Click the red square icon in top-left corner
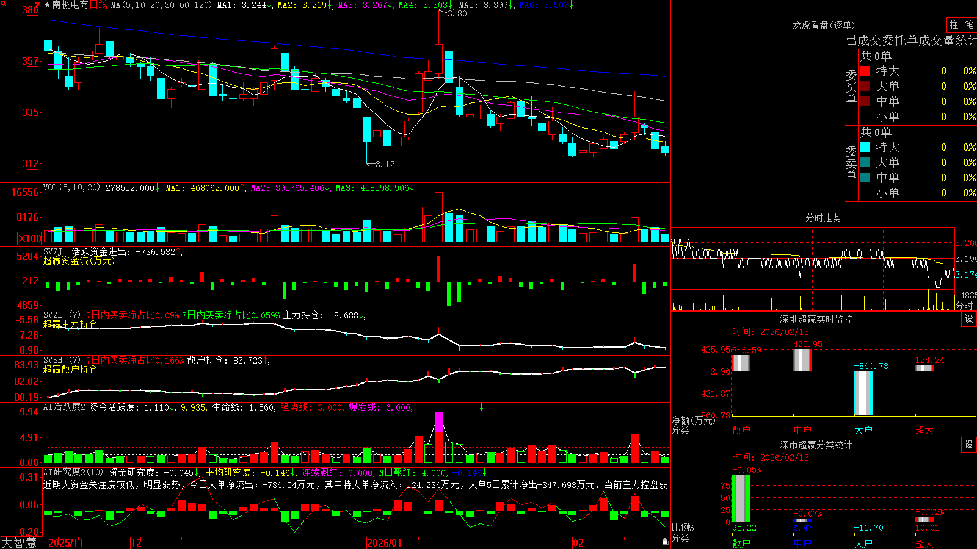 [2, 3]
